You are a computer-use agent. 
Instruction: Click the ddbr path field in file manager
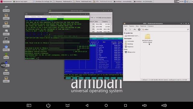click(164, 30)
